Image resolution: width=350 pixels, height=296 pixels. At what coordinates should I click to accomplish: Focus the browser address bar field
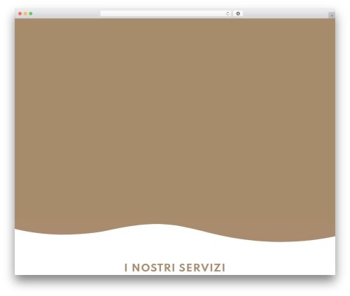[x=166, y=14]
